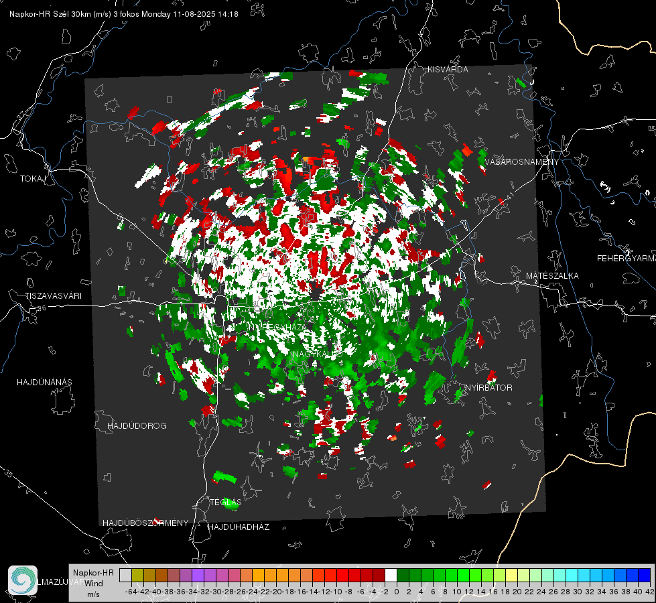656x603 pixels.
Task: Click the FEHÉRGYARMAT city label
Action: [x=627, y=259]
